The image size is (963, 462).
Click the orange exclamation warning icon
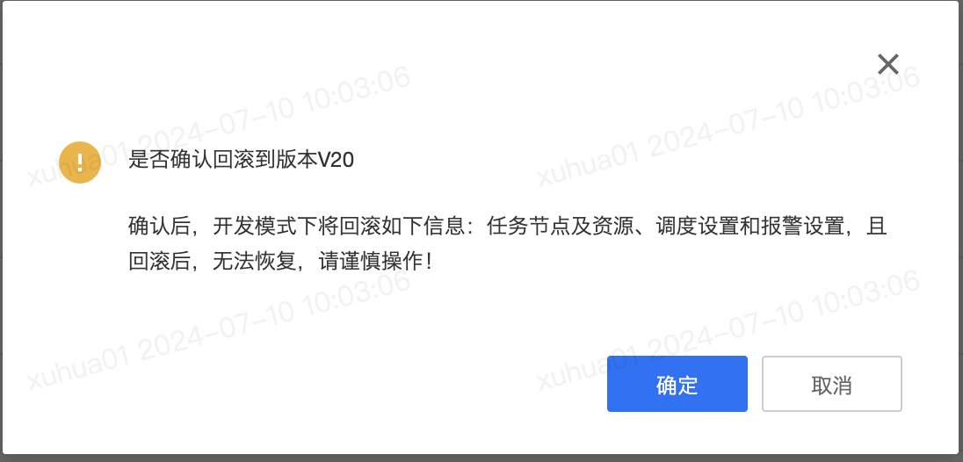click(80, 162)
